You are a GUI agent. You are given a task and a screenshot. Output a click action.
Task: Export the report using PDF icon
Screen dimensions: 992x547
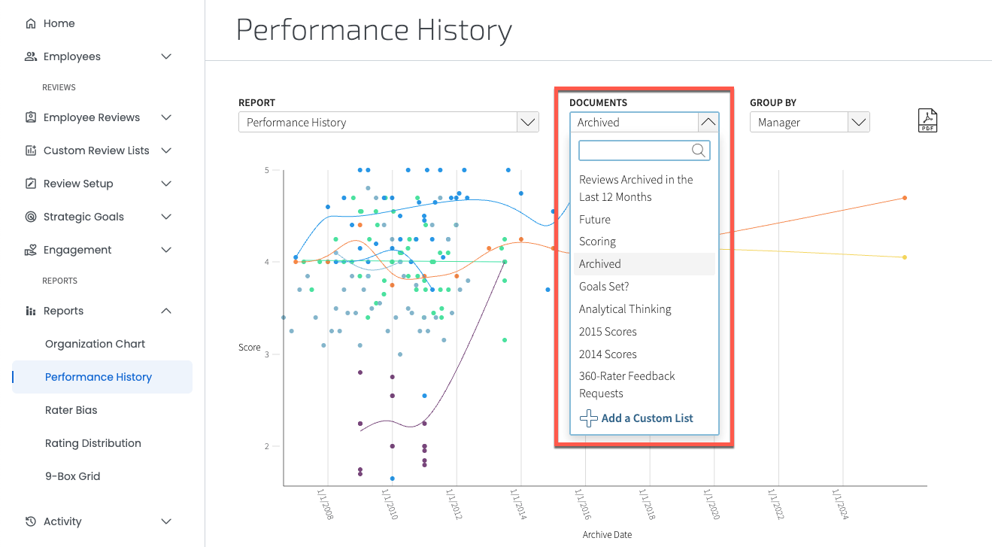pyautogui.click(x=927, y=120)
